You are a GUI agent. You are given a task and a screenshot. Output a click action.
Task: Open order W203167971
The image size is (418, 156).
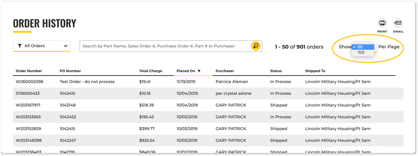(x=28, y=105)
